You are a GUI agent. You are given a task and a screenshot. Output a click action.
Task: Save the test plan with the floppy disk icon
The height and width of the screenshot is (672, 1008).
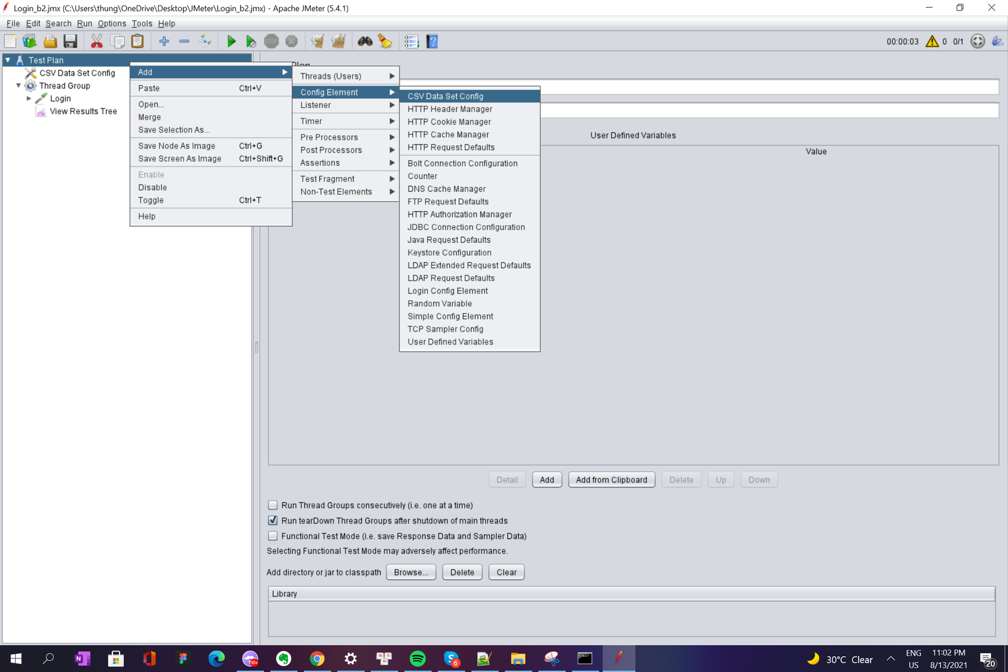(70, 41)
